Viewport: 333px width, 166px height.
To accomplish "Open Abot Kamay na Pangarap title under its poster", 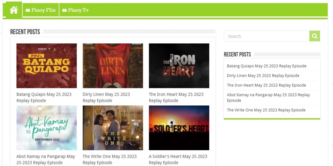I will [x=46, y=159].
